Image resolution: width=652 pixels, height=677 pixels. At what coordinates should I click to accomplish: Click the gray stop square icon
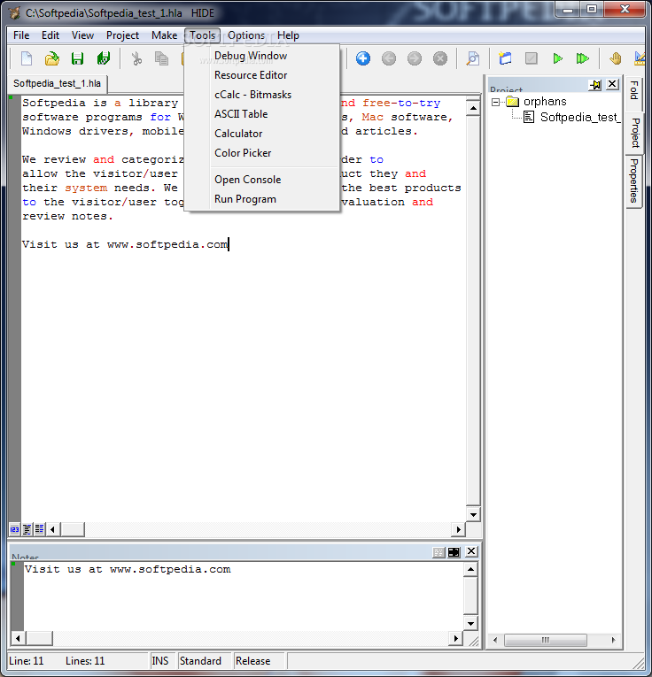pos(531,58)
